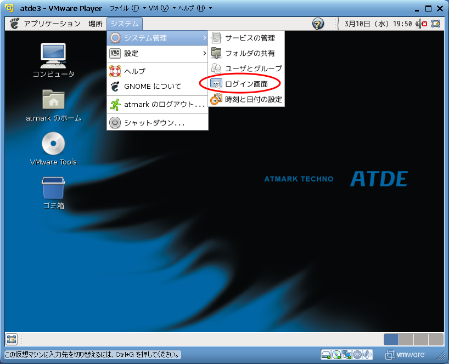The image size is (449, 364).
Task: Click the VMware Player title bar icon
Action: point(9,8)
